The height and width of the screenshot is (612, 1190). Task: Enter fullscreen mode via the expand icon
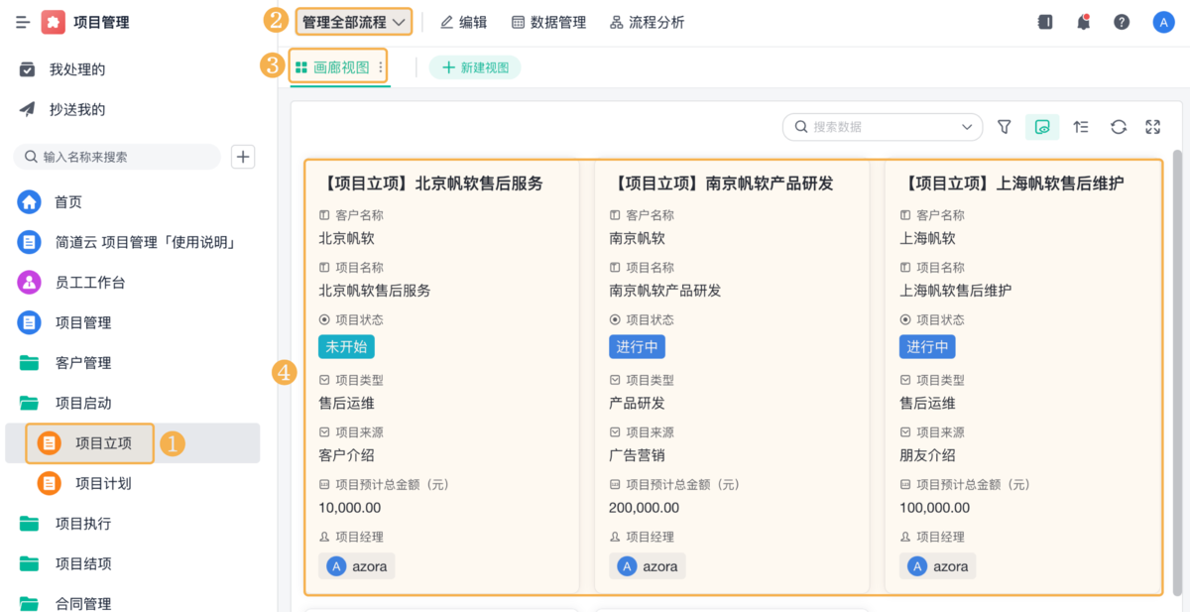1151,127
